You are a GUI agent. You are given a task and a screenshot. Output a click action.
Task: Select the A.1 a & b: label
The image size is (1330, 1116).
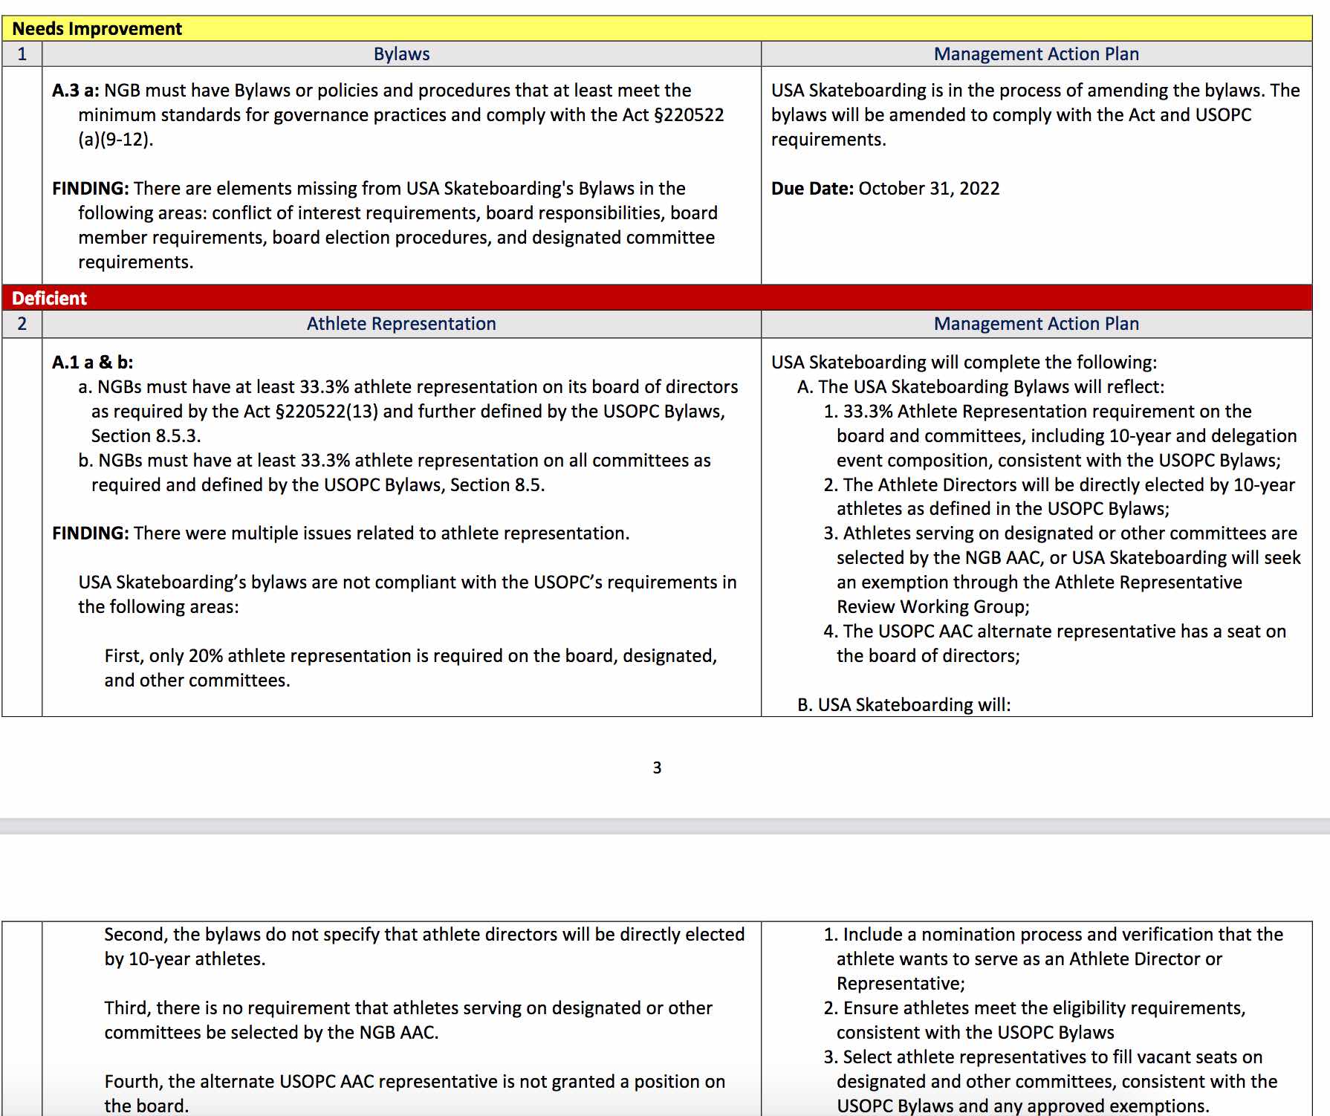(93, 363)
